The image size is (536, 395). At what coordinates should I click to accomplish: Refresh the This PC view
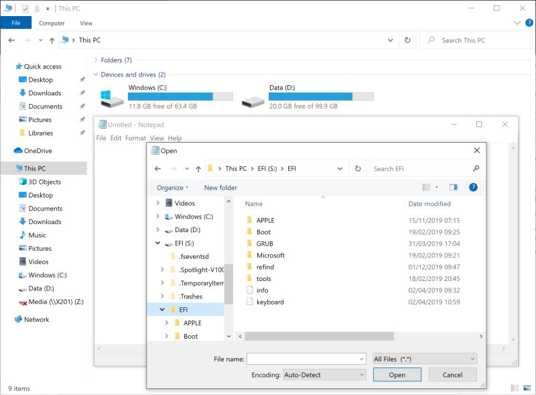point(408,40)
